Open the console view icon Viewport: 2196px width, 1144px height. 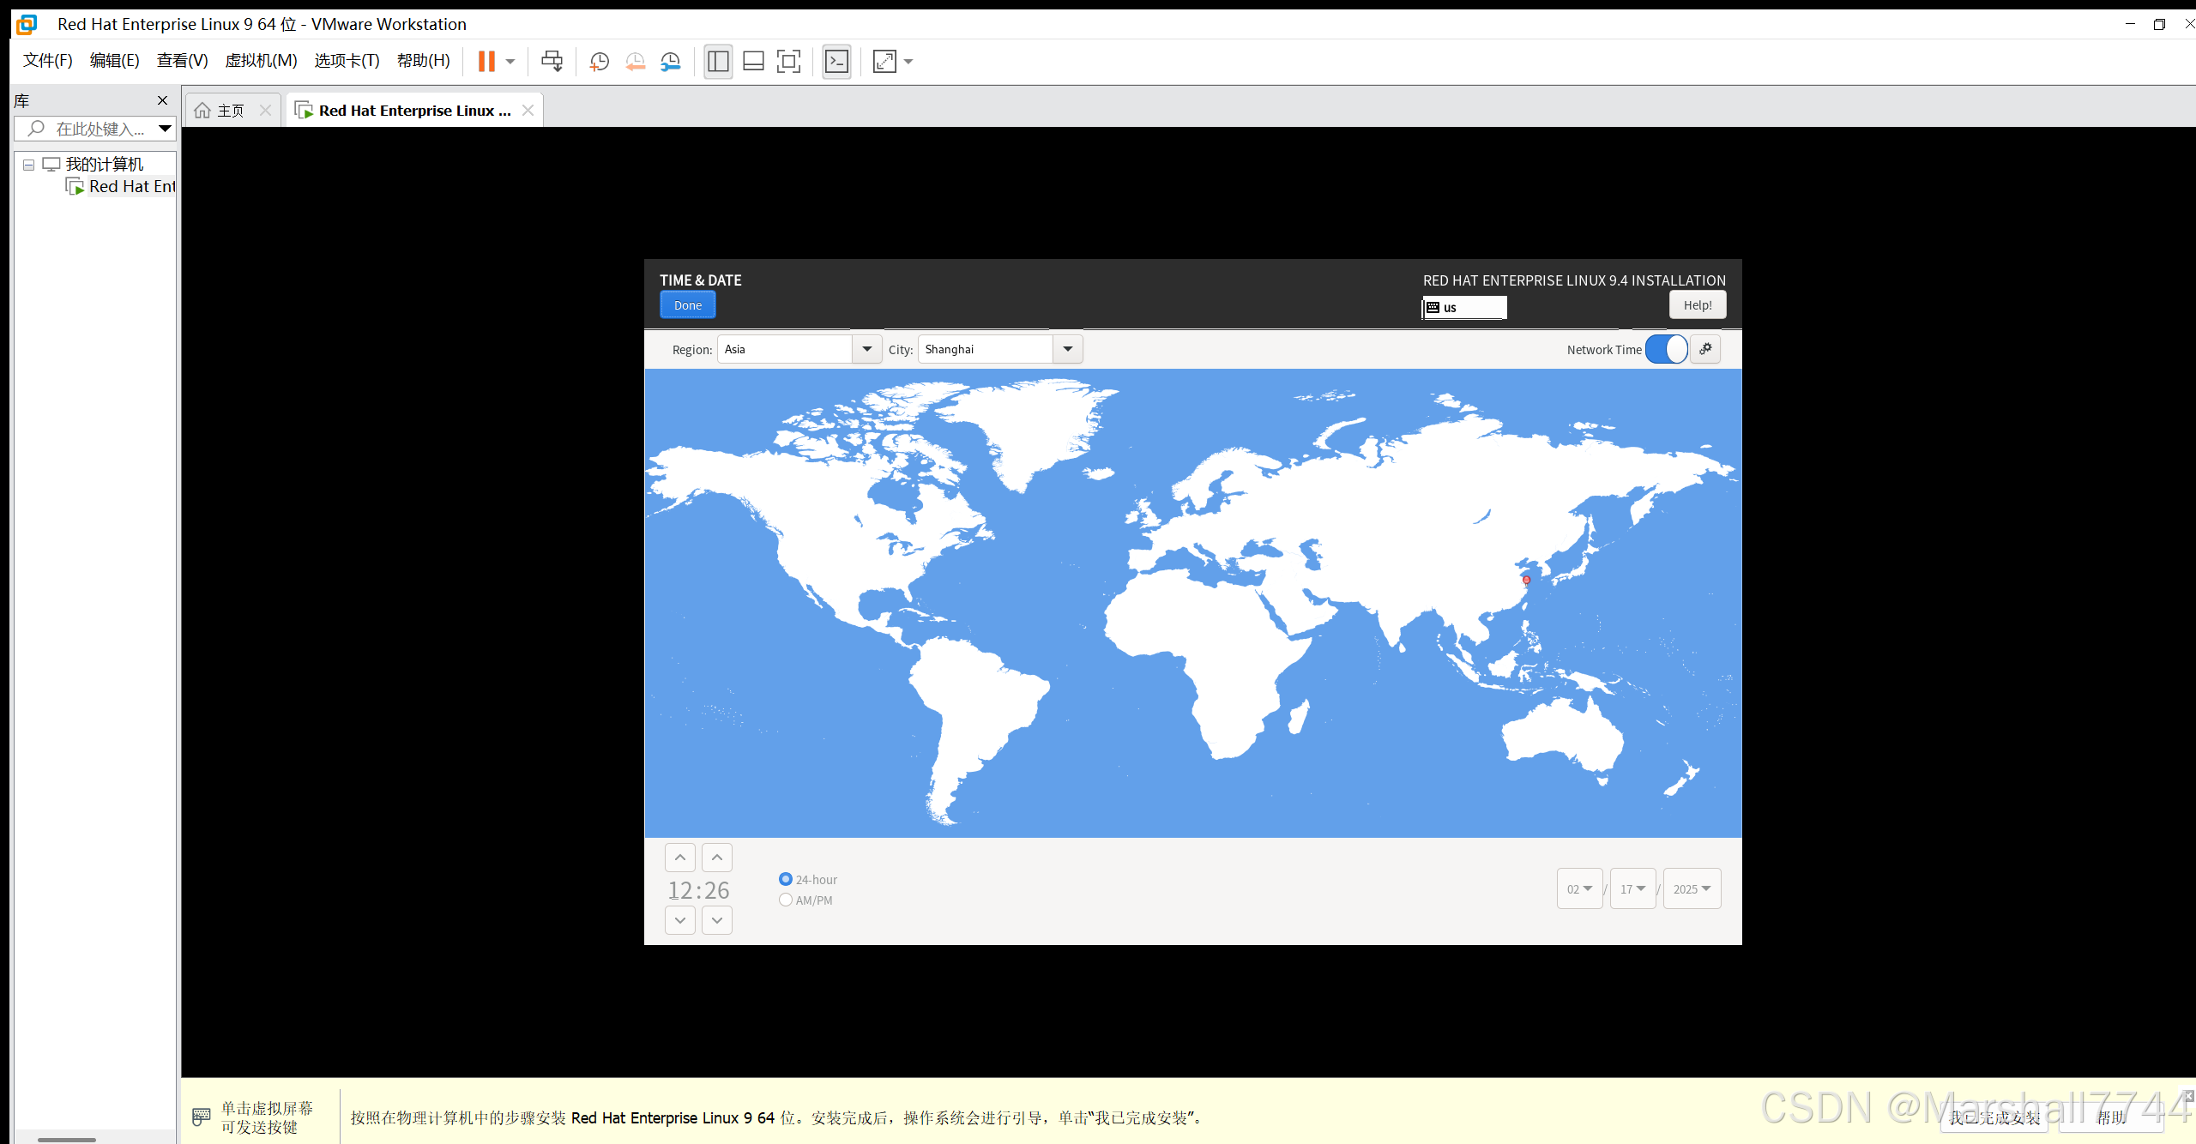[836, 61]
